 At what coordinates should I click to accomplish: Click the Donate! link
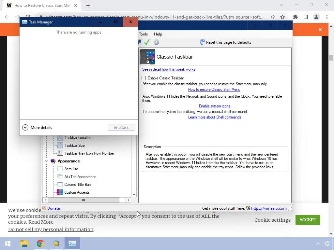pos(54,208)
